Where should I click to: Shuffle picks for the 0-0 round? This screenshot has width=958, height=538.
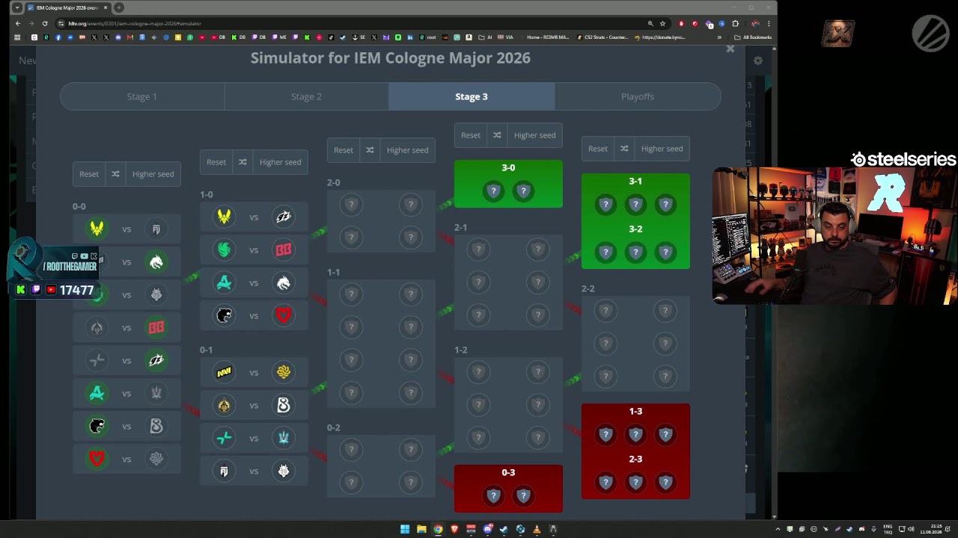pos(115,174)
